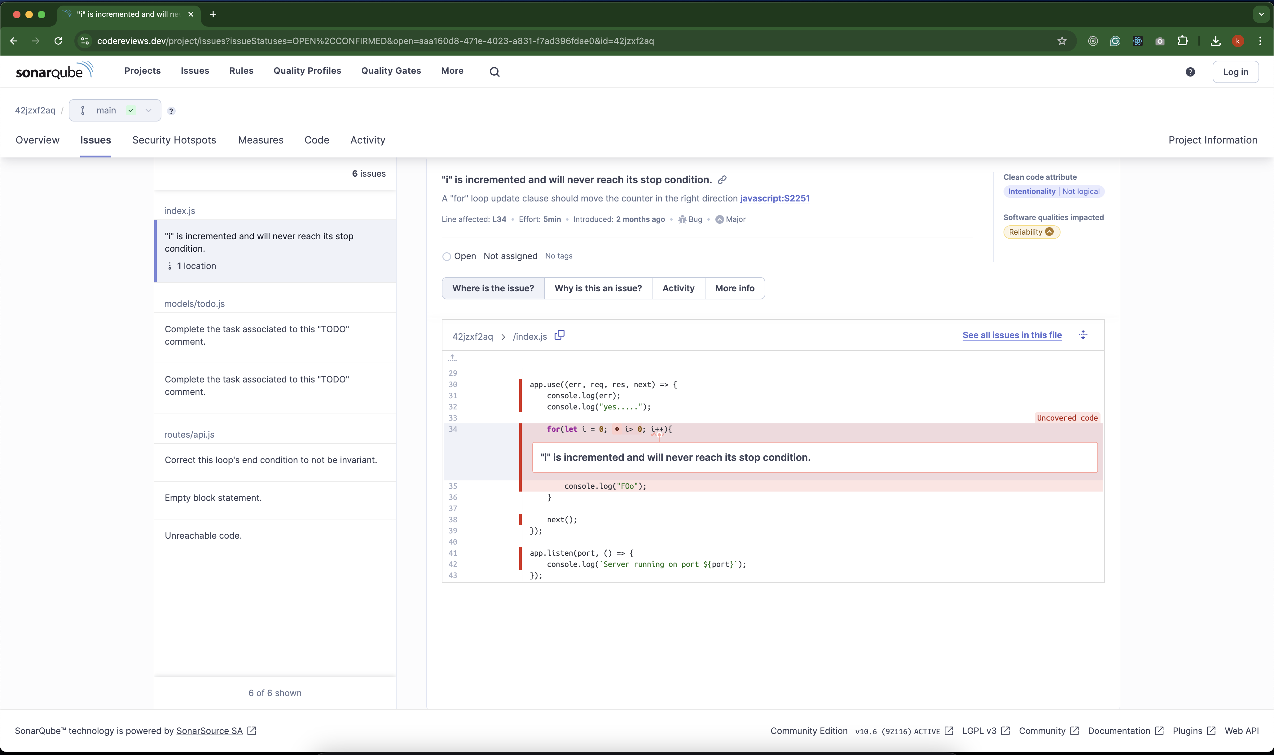Open the main branch dropdown
Screen dimensions: 1274x755
148,110
